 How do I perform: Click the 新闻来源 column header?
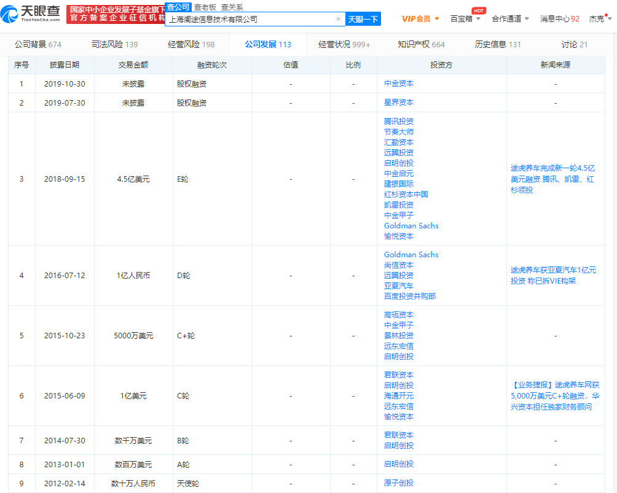pyautogui.click(x=556, y=65)
